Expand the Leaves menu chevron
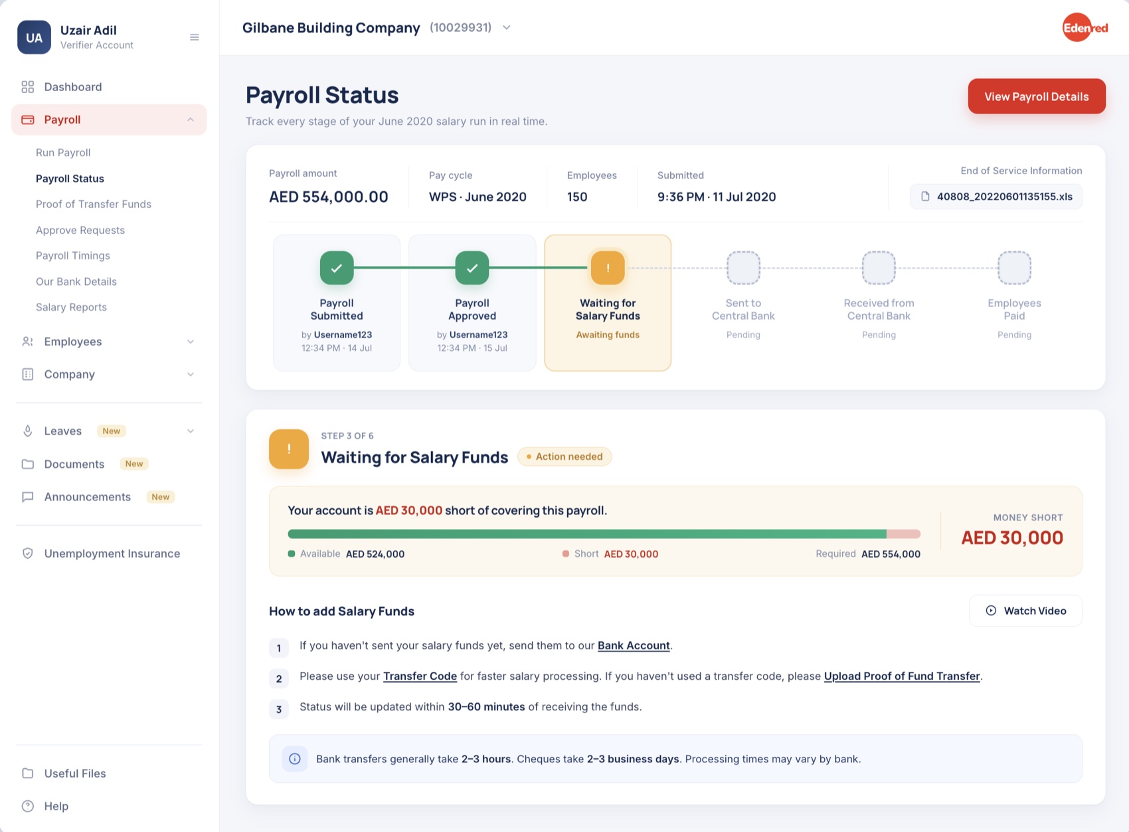 click(191, 431)
